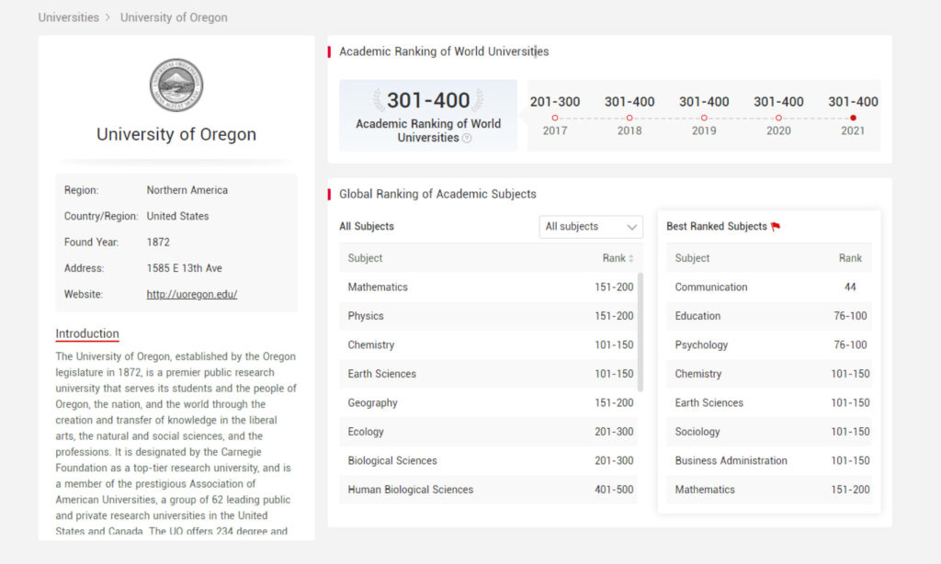The image size is (941, 564).
Task: Sort the table by the Rank sort arrows
Action: 630,259
